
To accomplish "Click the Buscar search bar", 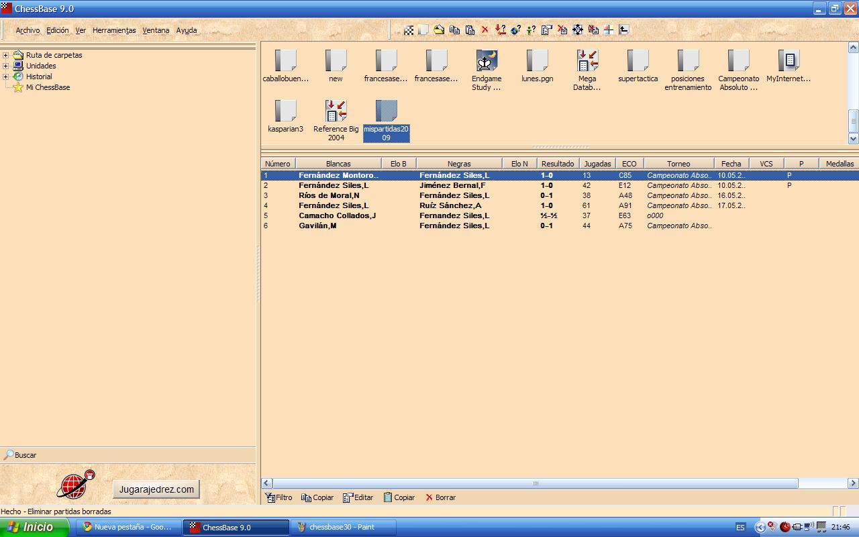I will point(128,455).
